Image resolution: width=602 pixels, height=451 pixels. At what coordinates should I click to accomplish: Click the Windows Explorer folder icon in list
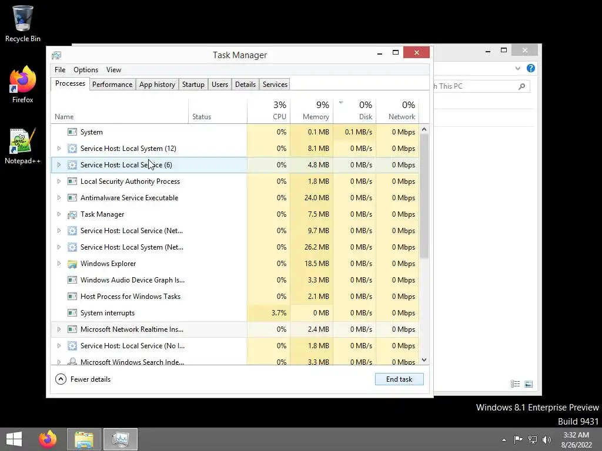coord(72,264)
